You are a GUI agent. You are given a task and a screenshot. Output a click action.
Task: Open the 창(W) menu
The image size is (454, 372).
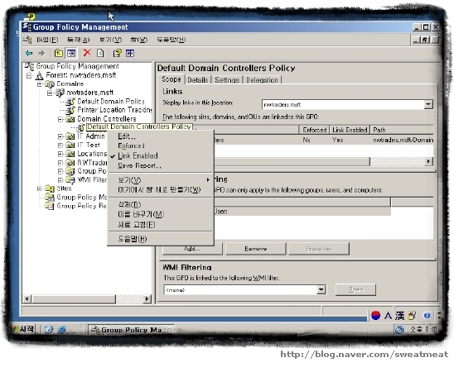[139, 40]
